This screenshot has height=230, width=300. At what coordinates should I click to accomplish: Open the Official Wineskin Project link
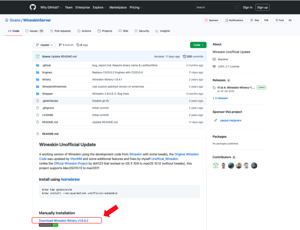tap(71, 164)
